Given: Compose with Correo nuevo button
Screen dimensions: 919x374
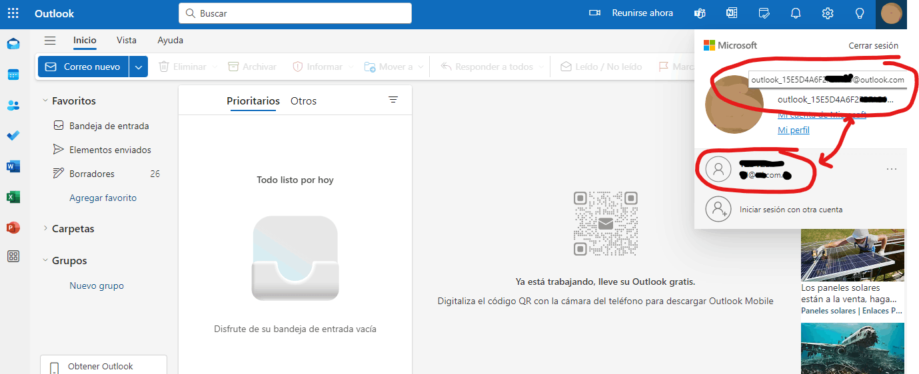Looking at the screenshot, I should click(x=83, y=67).
